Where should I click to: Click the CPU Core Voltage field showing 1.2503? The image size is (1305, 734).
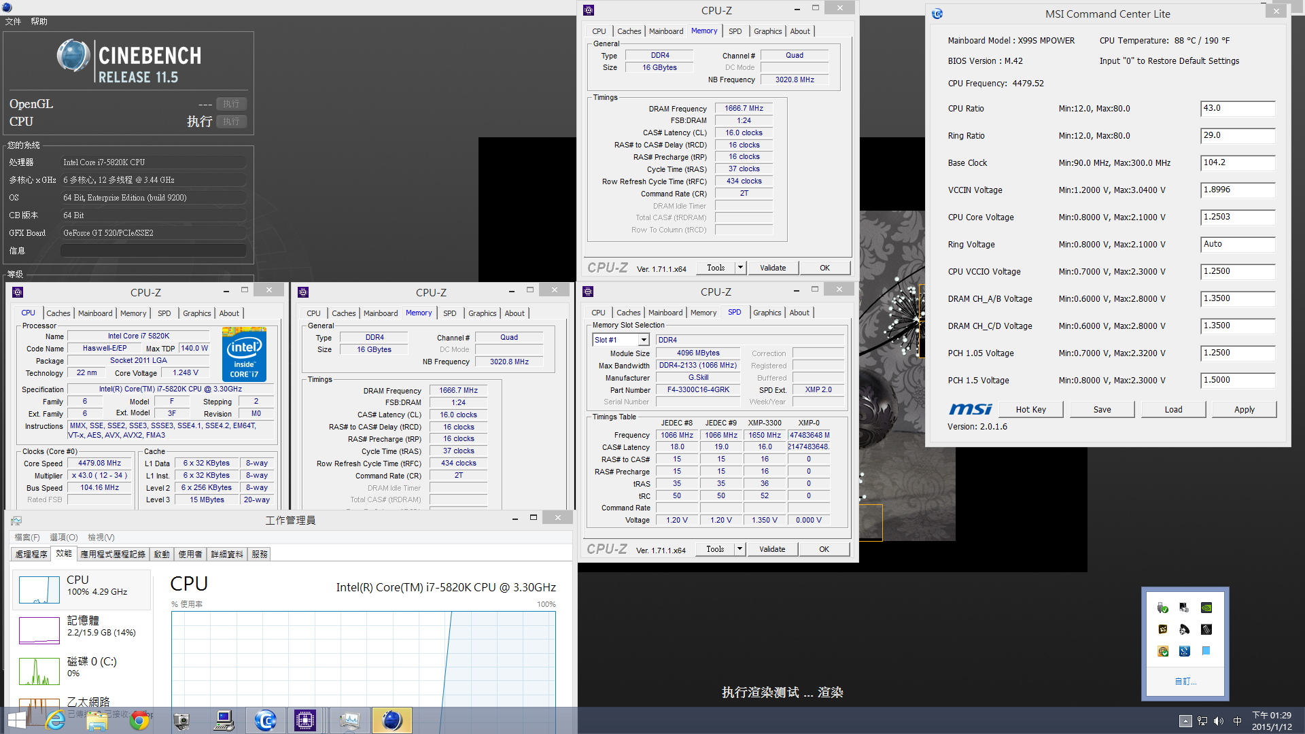click(x=1238, y=217)
